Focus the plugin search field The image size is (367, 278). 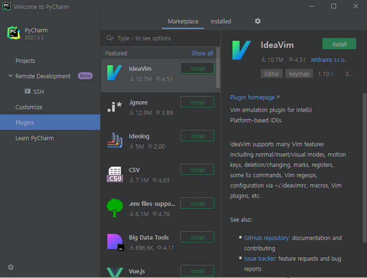pos(161,38)
